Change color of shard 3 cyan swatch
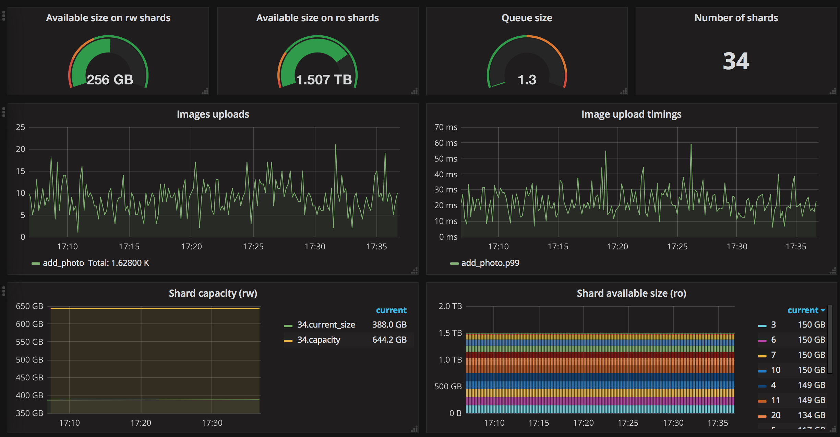The width and height of the screenshot is (840, 437). click(762, 326)
